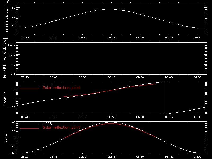Click 06:30 time label under Moon angle plot
Image resolution: width=212 pixels, height=159 pixels.
[x=140, y=77]
